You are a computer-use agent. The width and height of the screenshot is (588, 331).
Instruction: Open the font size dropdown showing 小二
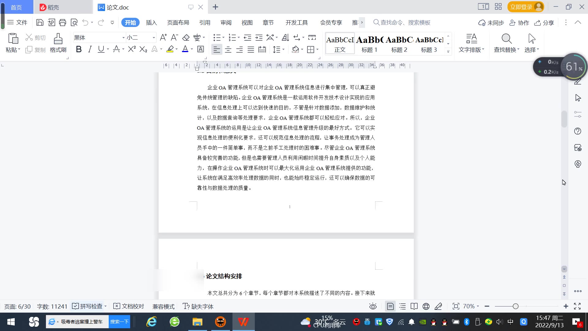pyautogui.click(x=154, y=38)
